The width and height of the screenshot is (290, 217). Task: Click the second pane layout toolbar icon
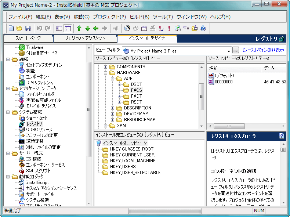click(x=68, y=28)
